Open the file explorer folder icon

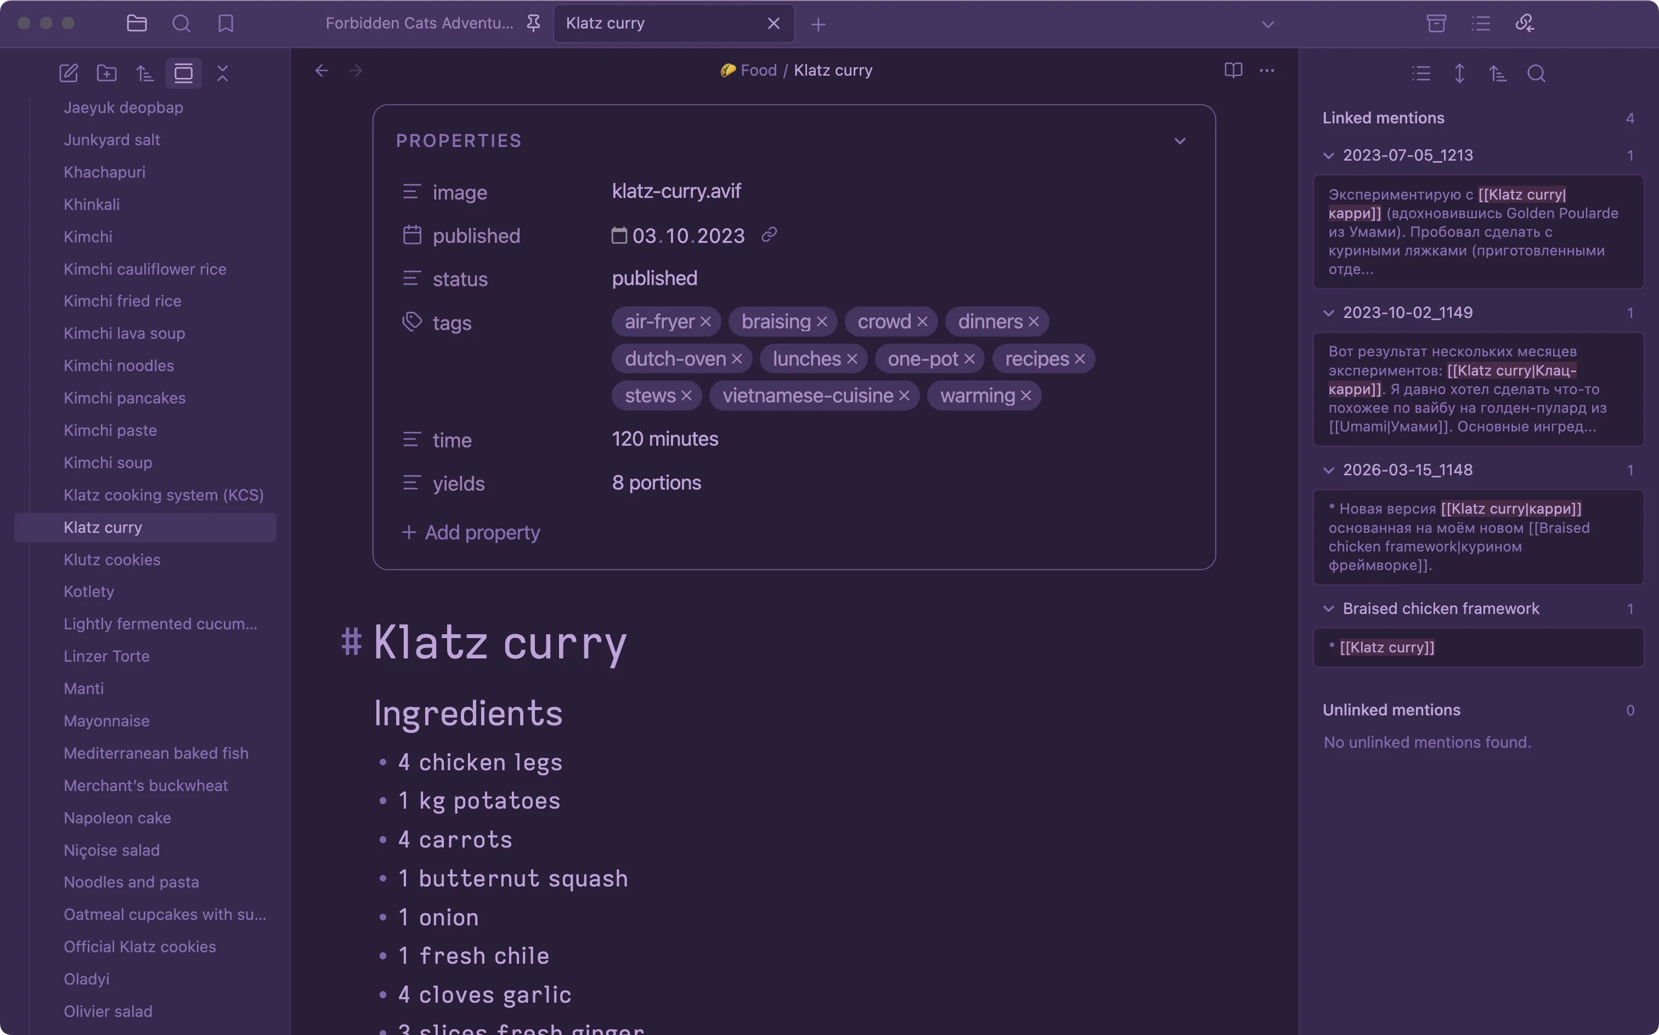coord(137,23)
